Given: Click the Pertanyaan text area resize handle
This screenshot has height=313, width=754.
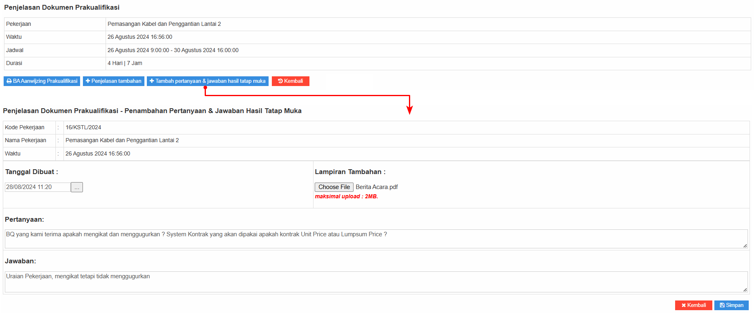Looking at the screenshot, I should click(745, 246).
